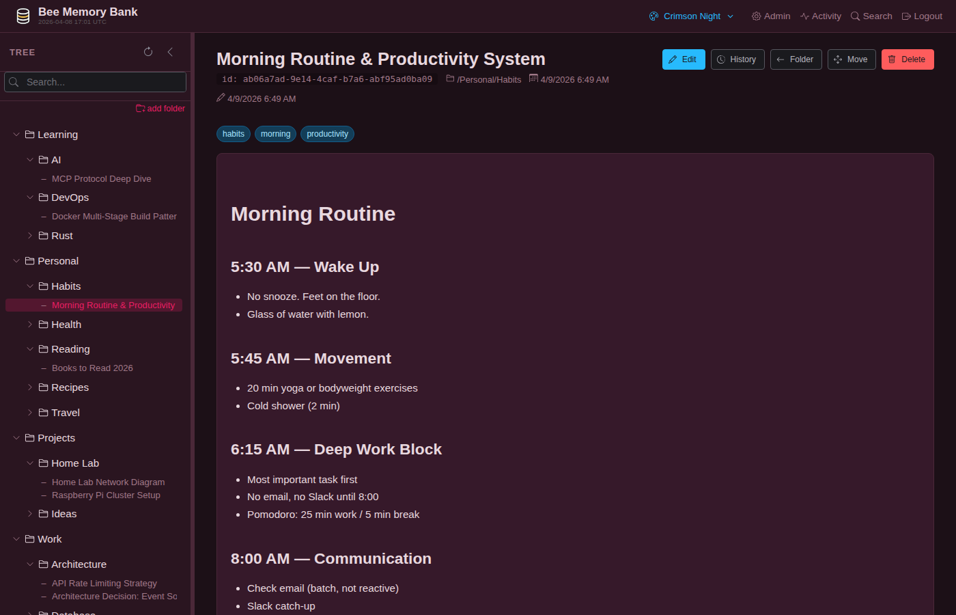
Task: Refresh the tree with the reload icon
Action: click(x=148, y=52)
